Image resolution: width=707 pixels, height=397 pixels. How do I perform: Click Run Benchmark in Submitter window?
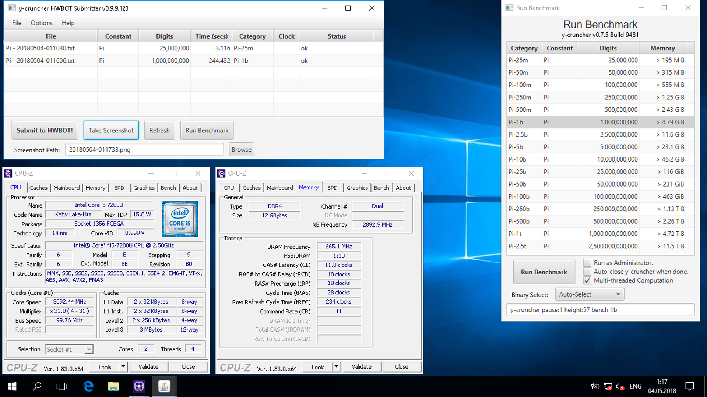click(207, 130)
